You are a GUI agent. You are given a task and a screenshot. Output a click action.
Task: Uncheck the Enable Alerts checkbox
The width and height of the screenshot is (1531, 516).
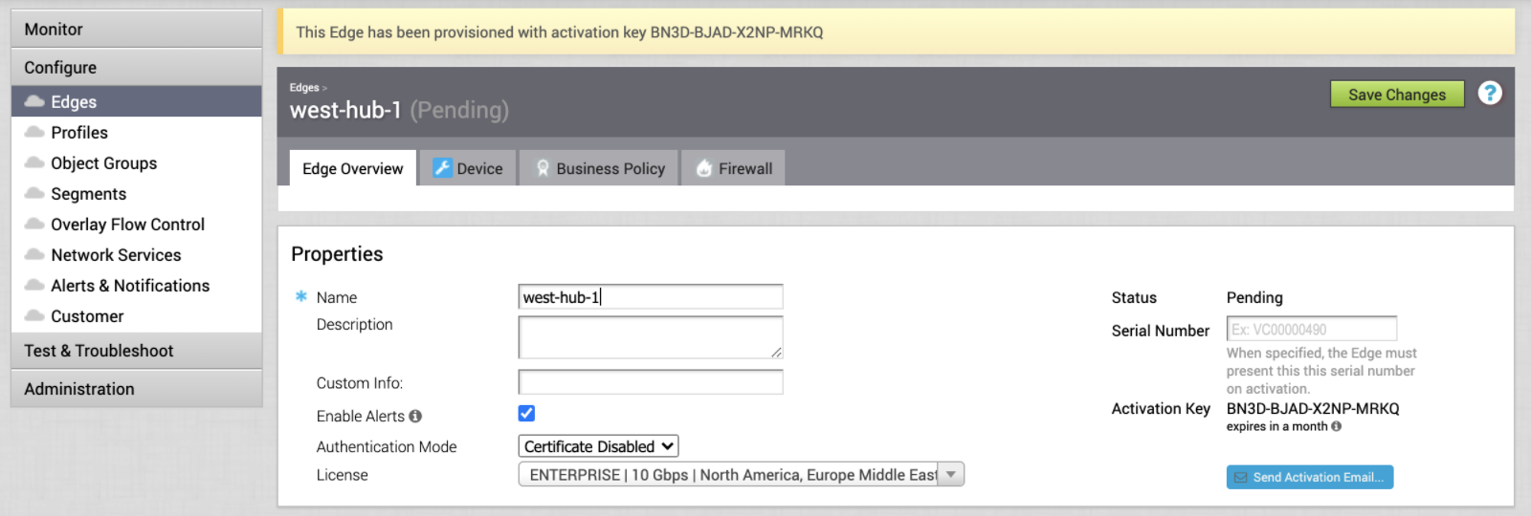point(526,414)
